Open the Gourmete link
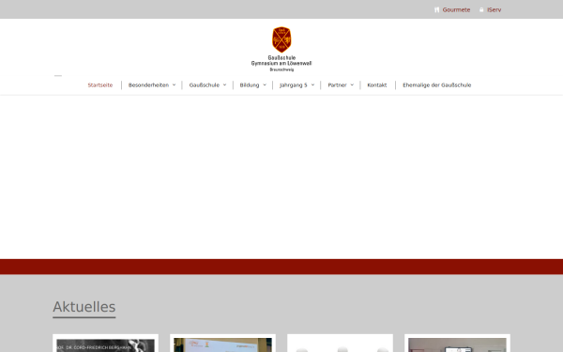This screenshot has width=563, height=352. (456, 9)
